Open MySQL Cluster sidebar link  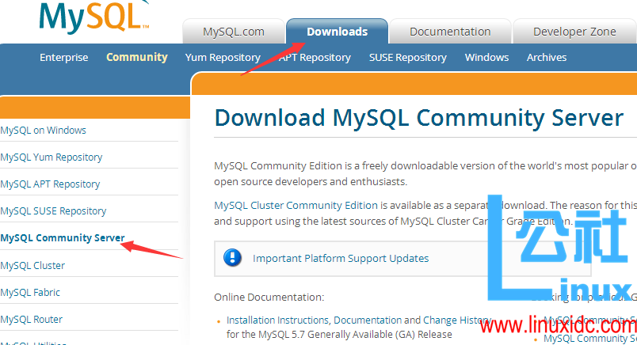coord(32,265)
